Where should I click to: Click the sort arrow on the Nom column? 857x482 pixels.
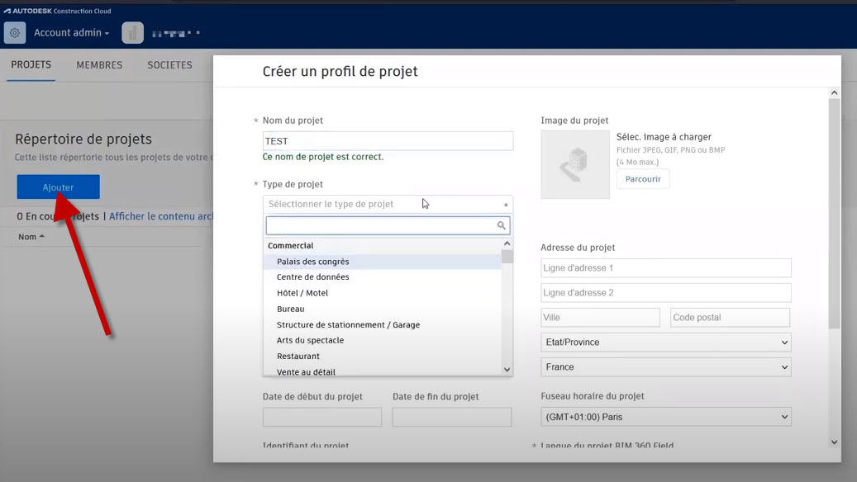(43, 237)
